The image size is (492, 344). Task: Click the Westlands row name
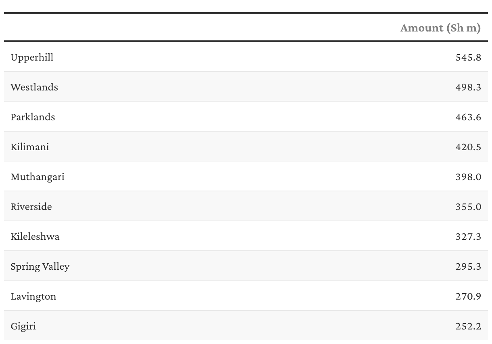34,87
